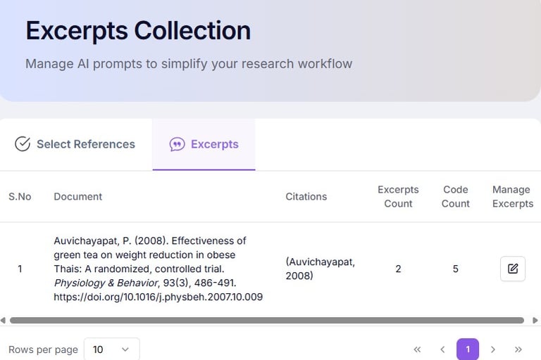
Task: Click the horizontal scrollbar thumb
Action: [267, 321]
